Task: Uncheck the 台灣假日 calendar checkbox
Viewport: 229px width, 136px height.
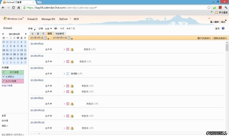Action: click(4, 76)
